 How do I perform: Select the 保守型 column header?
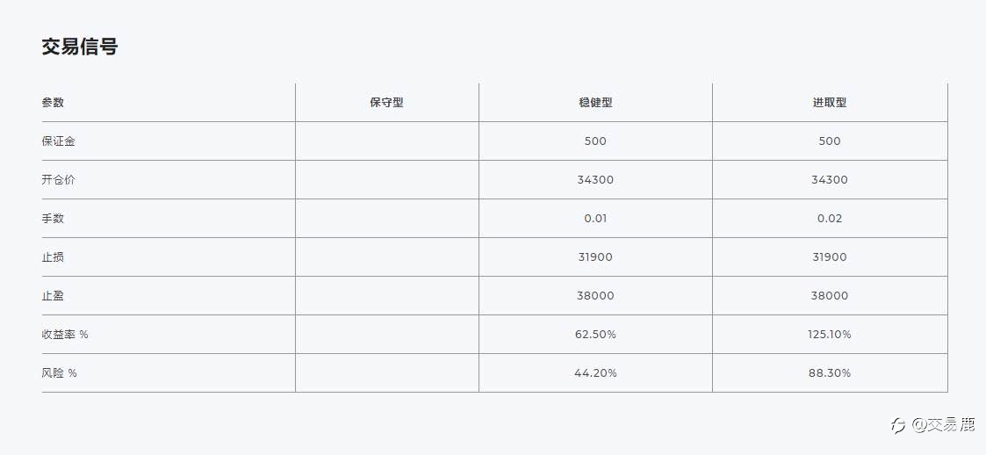(386, 103)
